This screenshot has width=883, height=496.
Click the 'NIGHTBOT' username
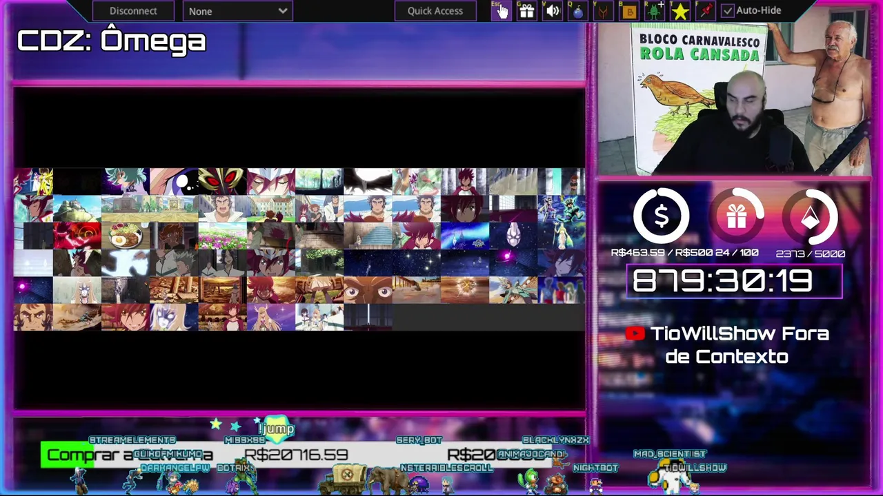[595, 468]
